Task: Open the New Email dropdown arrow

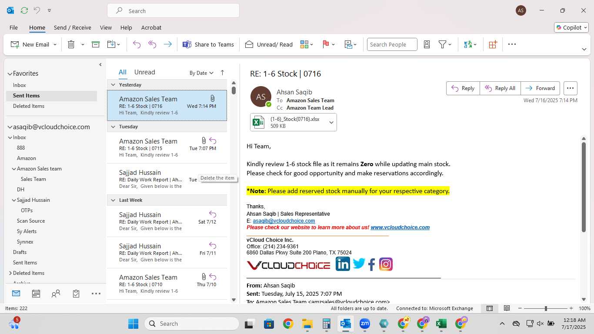Action: point(55,44)
